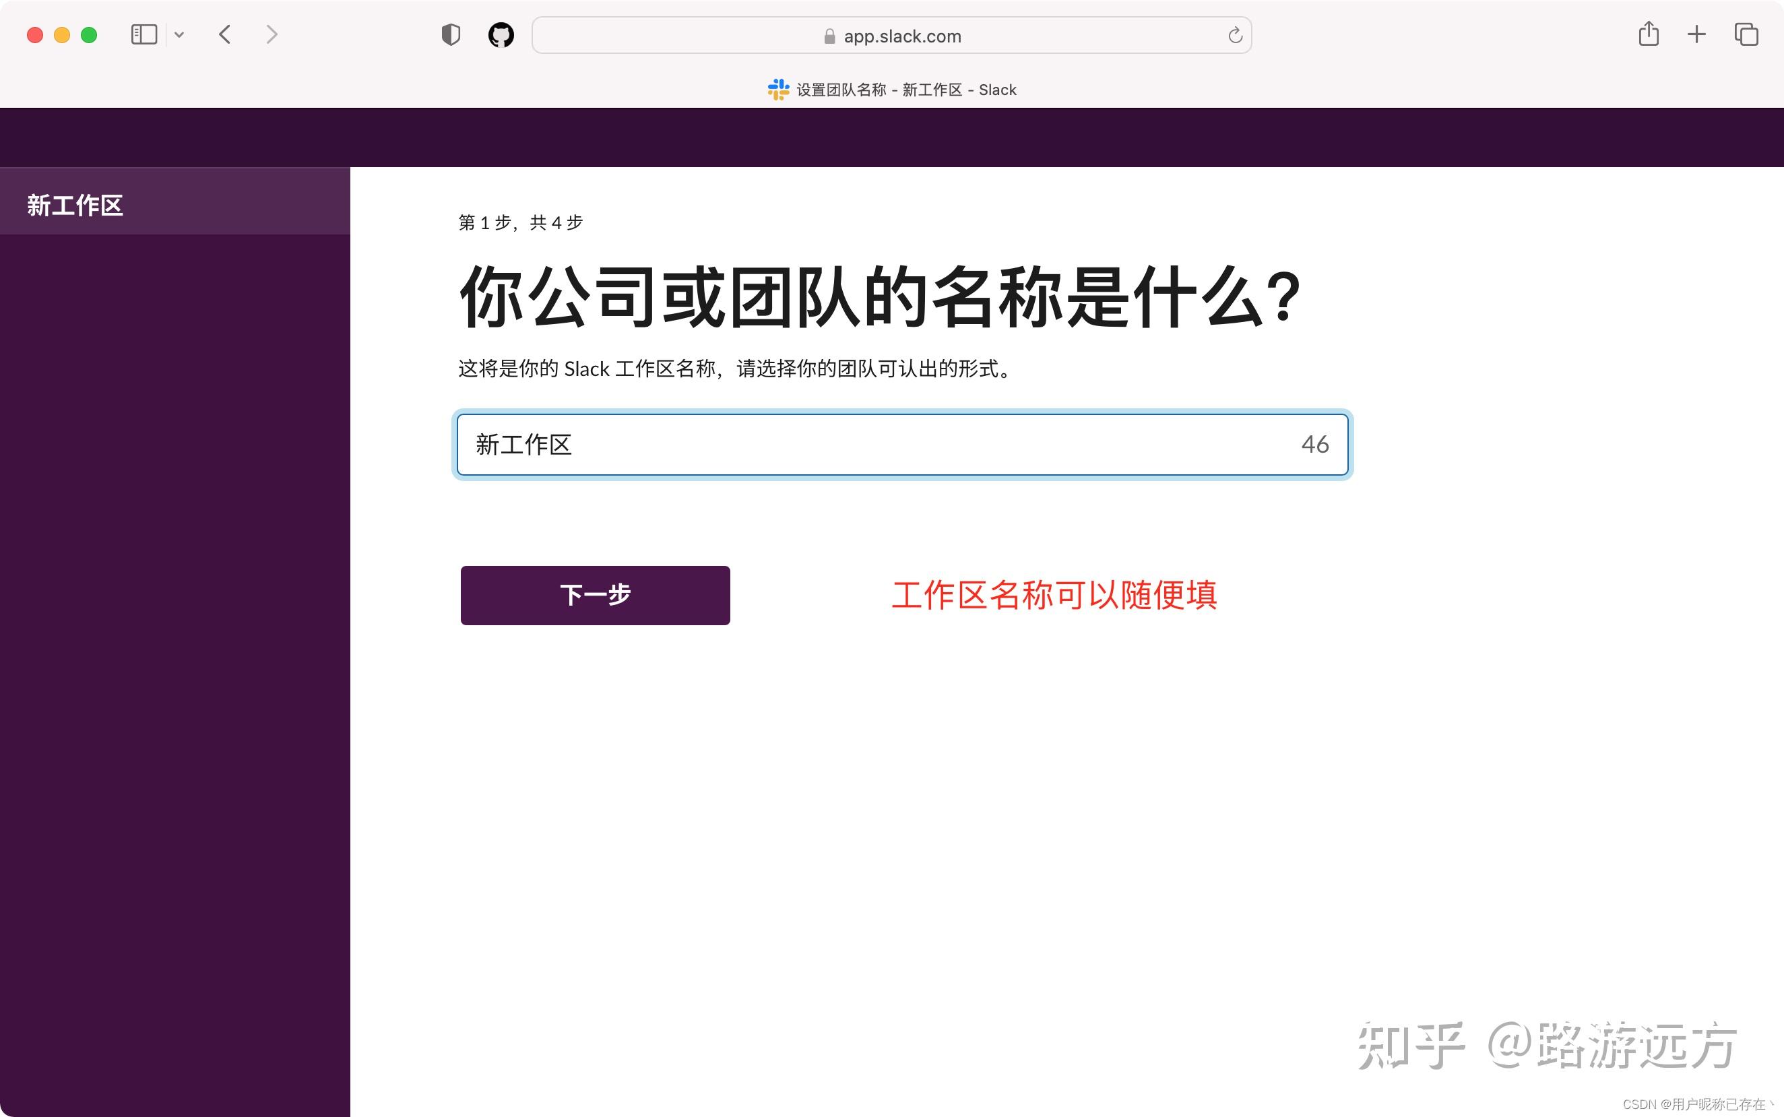Open the Share sheet icon
The height and width of the screenshot is (1117, 1784).
click(1648, 34)
